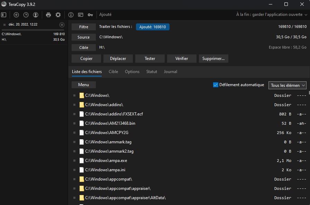Click the user profile icon

click(36, 15)
